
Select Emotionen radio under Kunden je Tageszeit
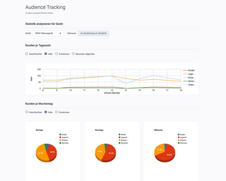[56, 54]
